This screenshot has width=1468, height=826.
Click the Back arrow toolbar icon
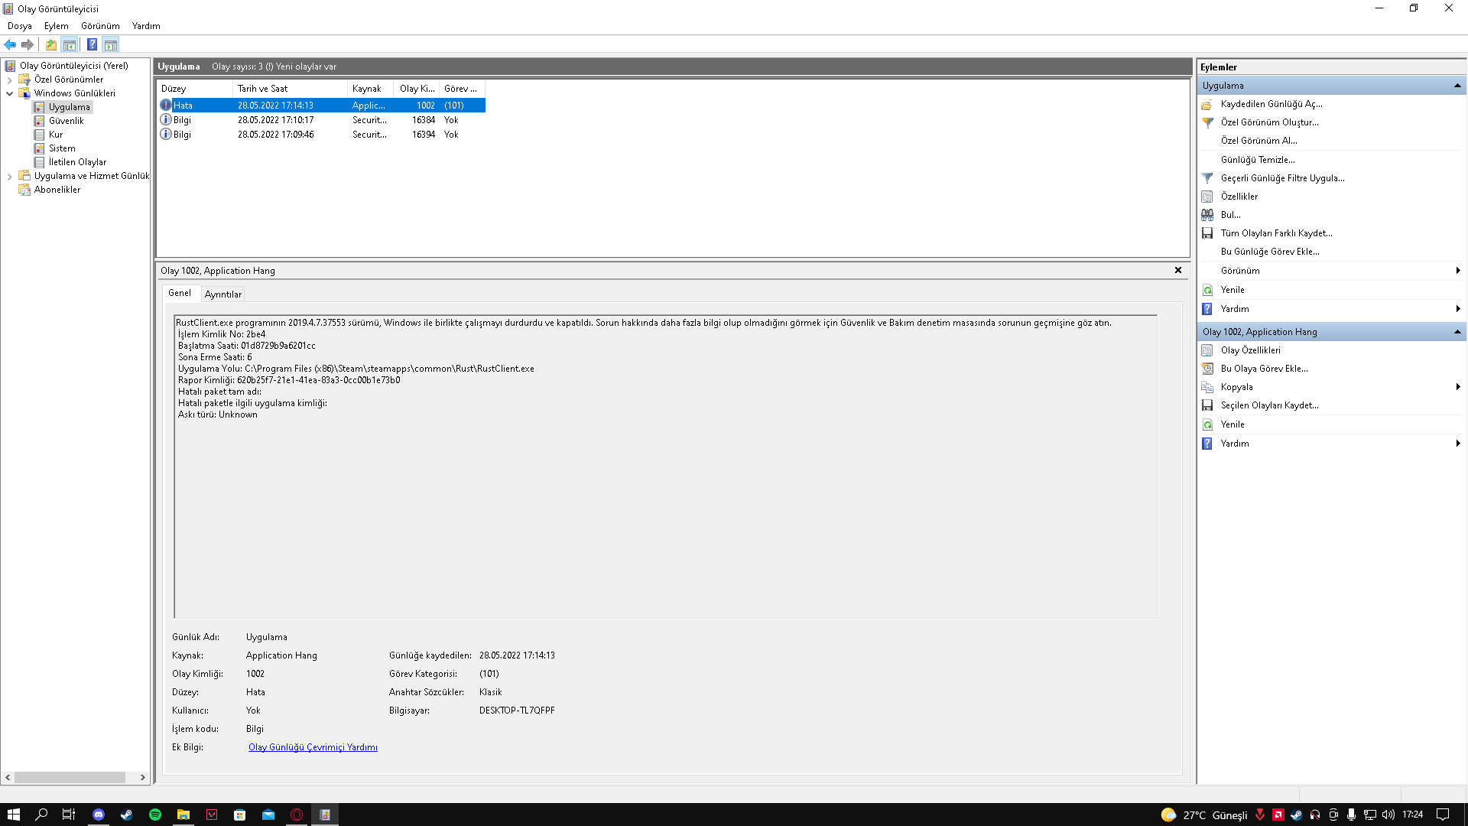pyautogui.click(x=10, y=44)
